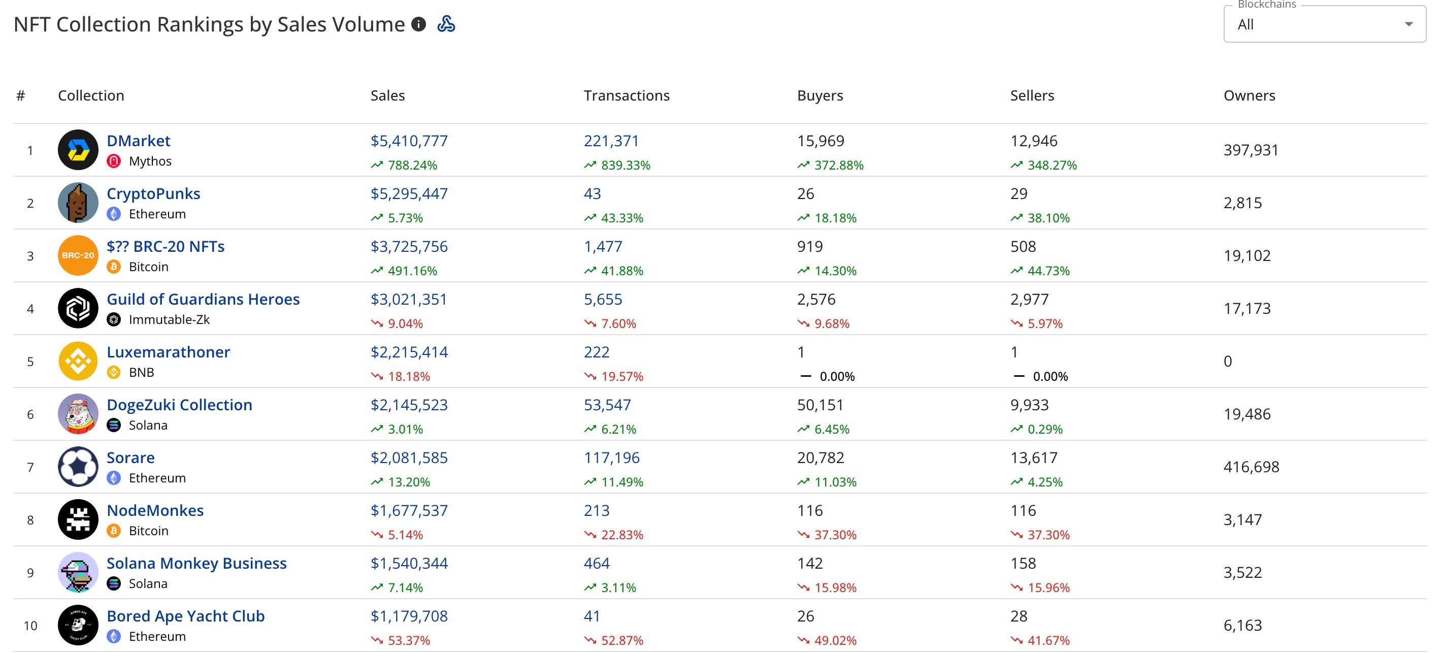This screenshot has width=1445, height=653.
Task: Click the webhook icon next to the title
Action: pos(446,24)
